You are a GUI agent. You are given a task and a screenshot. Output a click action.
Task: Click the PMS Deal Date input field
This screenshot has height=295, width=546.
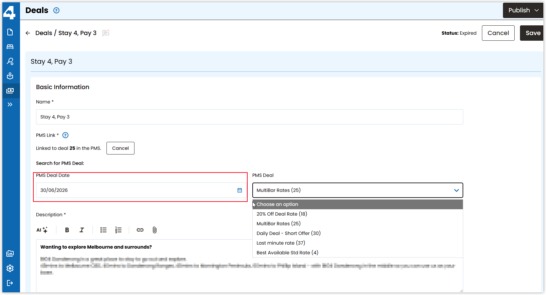point(142,190)
